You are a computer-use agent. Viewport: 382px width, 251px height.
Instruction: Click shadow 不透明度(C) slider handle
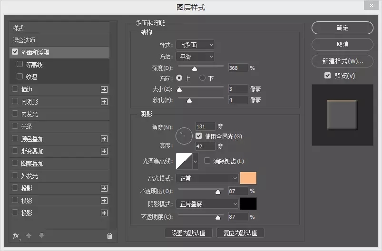(218, 217)
